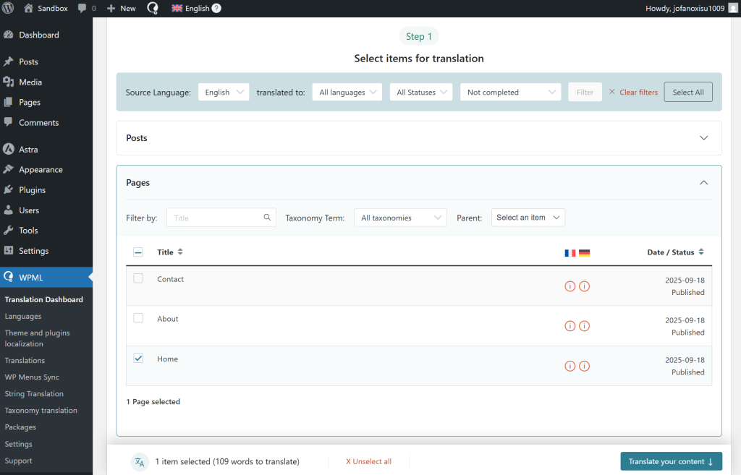Click the select-all checkbox in the Pages table

[x=138, y=252]
